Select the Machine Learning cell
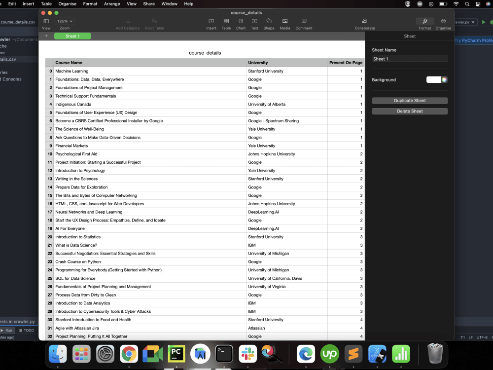The width and height of the screenshot is (493, 370). (150, 71)
